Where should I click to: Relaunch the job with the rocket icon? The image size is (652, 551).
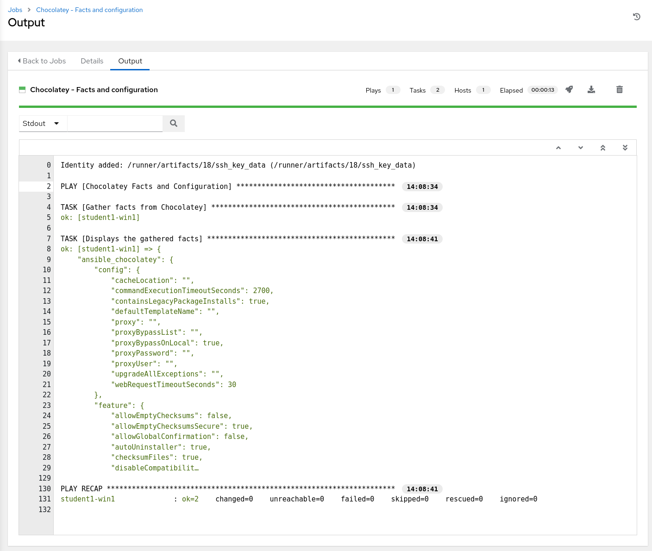pos(569,89)
